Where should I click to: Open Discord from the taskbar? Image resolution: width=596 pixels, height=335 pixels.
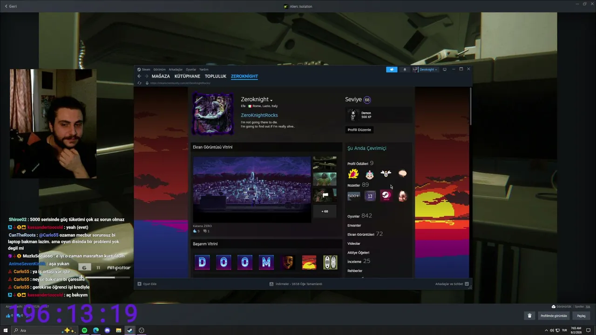tap(107, 330)
